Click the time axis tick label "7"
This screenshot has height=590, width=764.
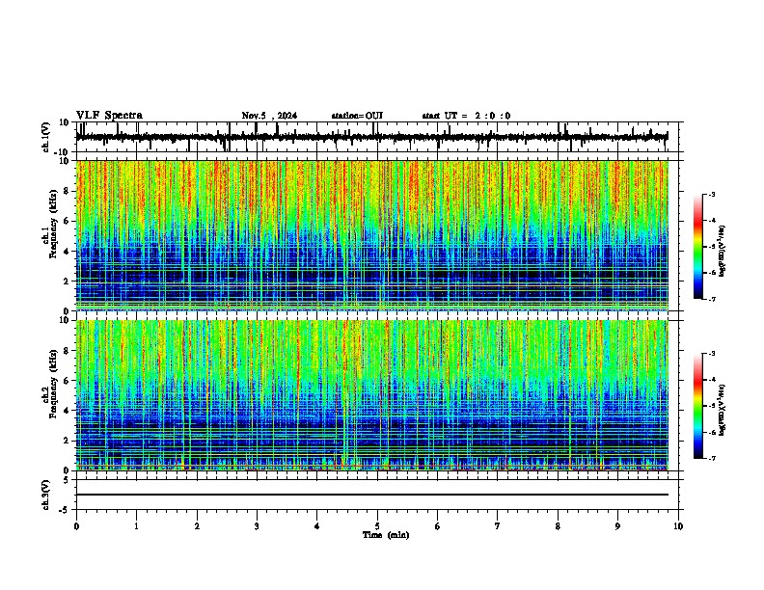[498, 526]
